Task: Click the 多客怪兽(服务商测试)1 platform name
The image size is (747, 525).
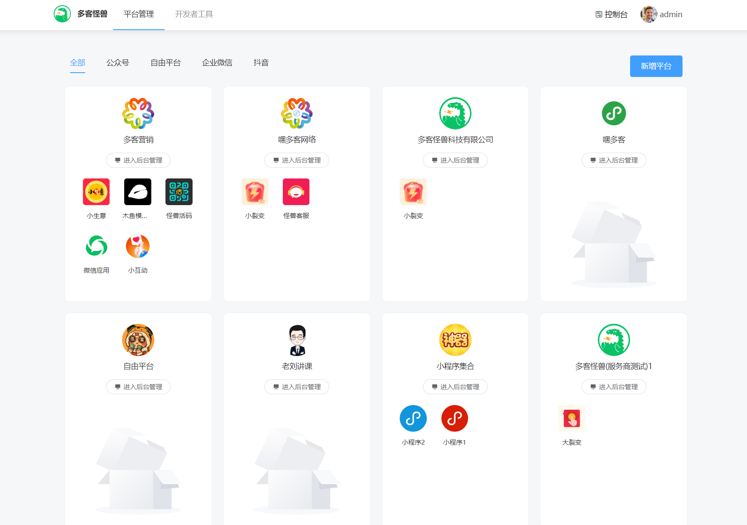Action: [x=614, y=366]
